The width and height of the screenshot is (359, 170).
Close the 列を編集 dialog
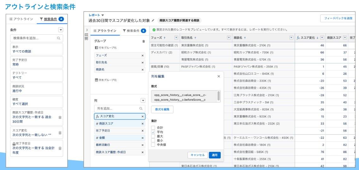[218, 76]
